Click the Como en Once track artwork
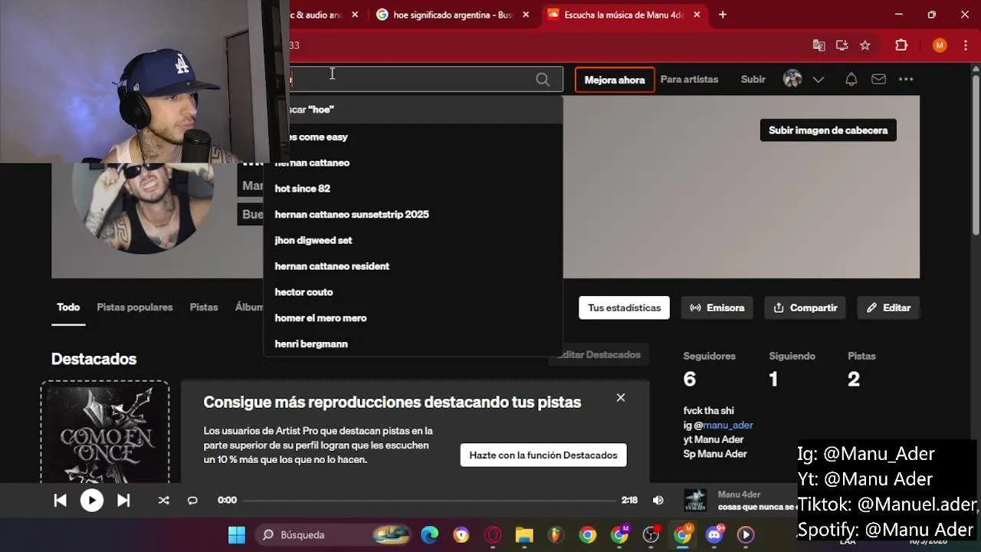 tap(105, 433)
